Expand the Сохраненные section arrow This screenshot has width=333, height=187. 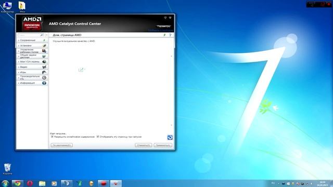(x=19, y=41)
